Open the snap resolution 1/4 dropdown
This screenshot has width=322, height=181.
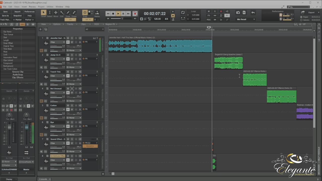(x=70, y=20)
